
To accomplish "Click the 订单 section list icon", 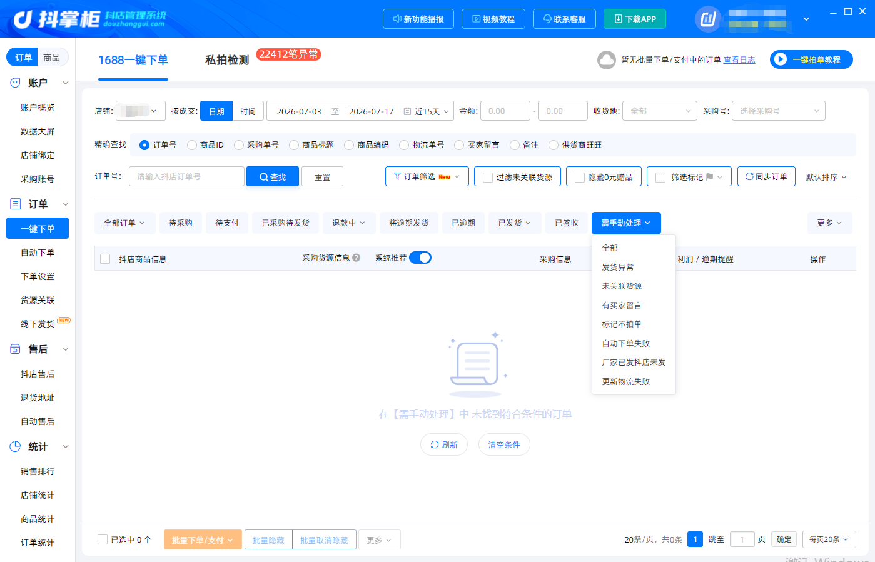I will tap(16, 204).
